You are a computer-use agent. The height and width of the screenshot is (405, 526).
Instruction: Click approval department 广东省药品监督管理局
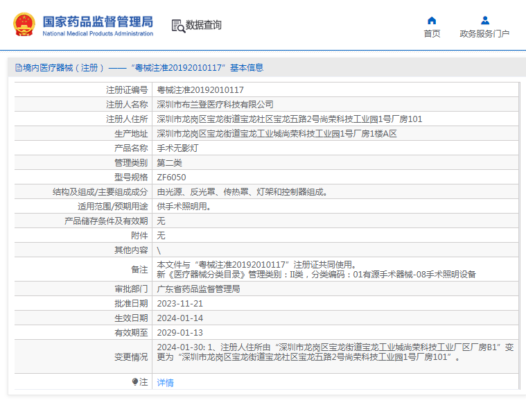click(198, 289)
